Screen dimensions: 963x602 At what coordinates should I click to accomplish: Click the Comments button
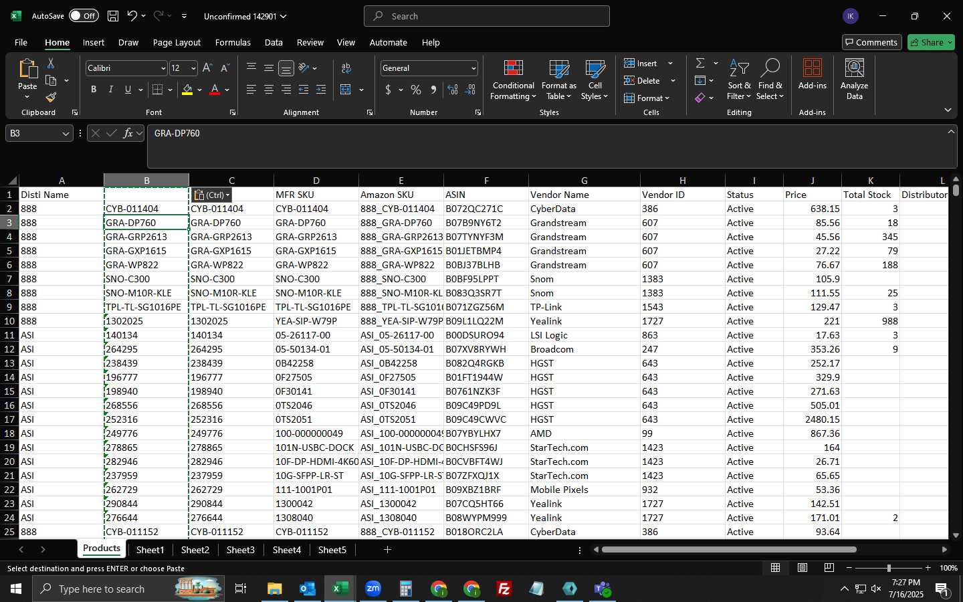click(871, 42)
